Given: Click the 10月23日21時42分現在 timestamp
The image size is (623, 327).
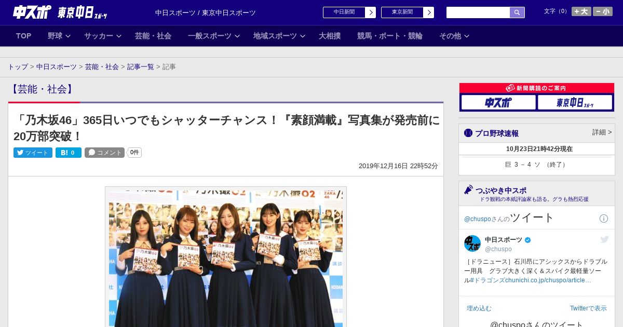Looking at the screenshot, I should point(539,149).
